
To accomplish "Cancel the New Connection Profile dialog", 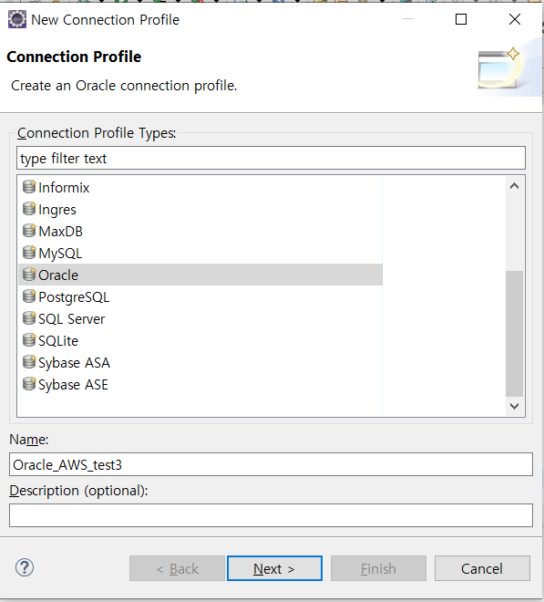I will (482, 568).
